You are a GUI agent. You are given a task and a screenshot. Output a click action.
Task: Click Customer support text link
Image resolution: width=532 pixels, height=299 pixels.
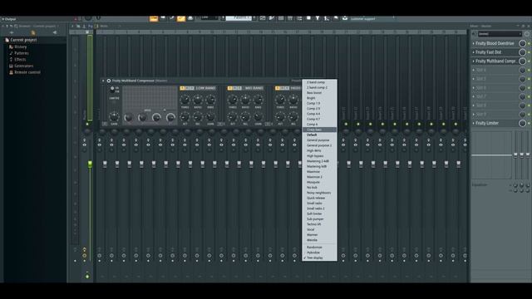click(x=362, y=19)
